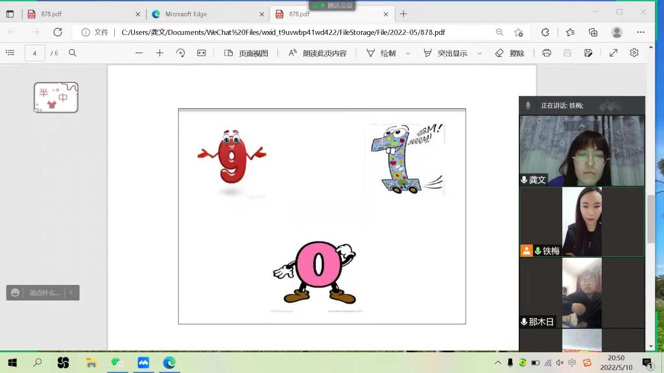Open PDF toolbar settings gear
664x373 pixels.
coord(634,53)
